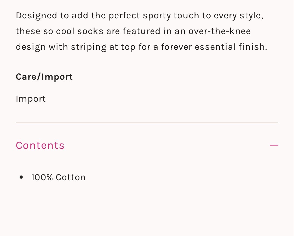The height and width of the screenshot is (236, 294).
Task: Click the Import text under Care/Import
Action: [31, 99]
